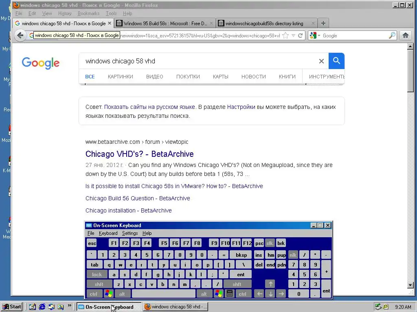Open Chicago VHD's? - BetaArchive result
This screenshot has height=312, width=417.
[140, 154]
